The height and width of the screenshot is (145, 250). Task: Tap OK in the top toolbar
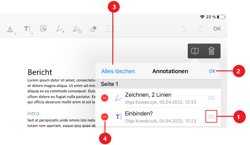(x=217, y=29)
